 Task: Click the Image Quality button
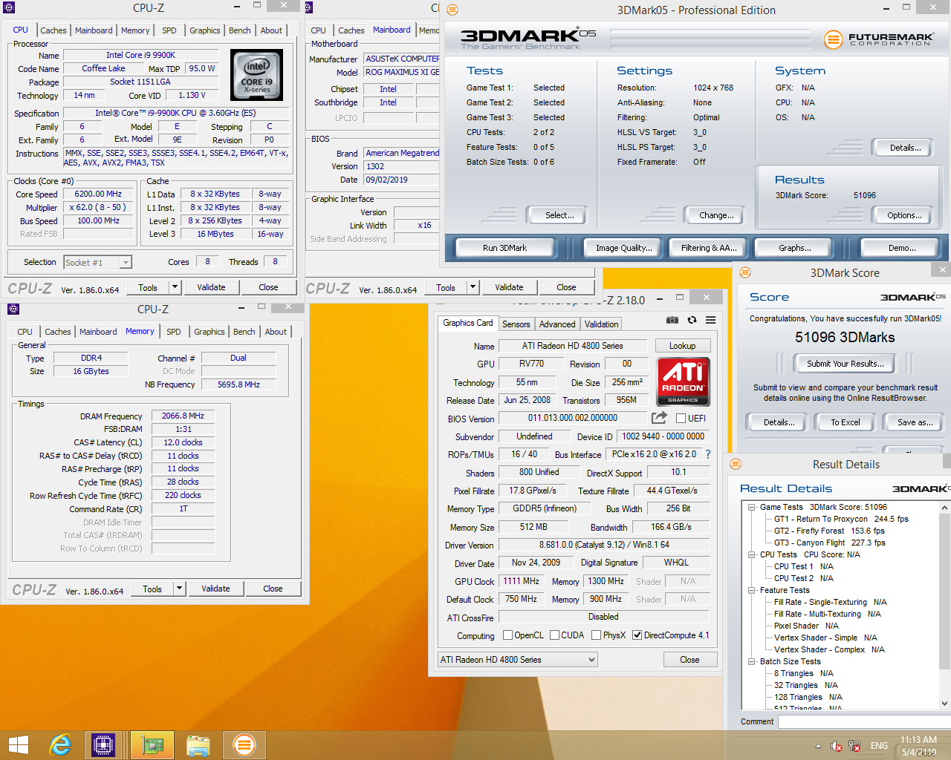(624, 248)
